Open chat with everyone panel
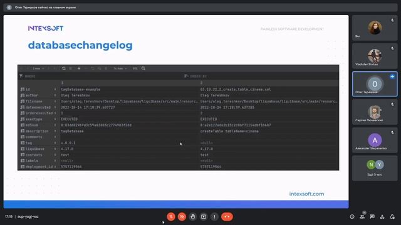 [372, 217]
